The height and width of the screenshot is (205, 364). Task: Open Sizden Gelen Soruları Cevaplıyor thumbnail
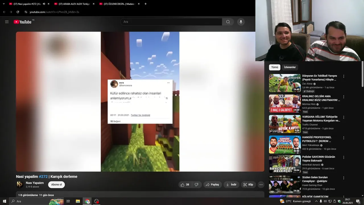pyautogui.click(x=285, y=184)
